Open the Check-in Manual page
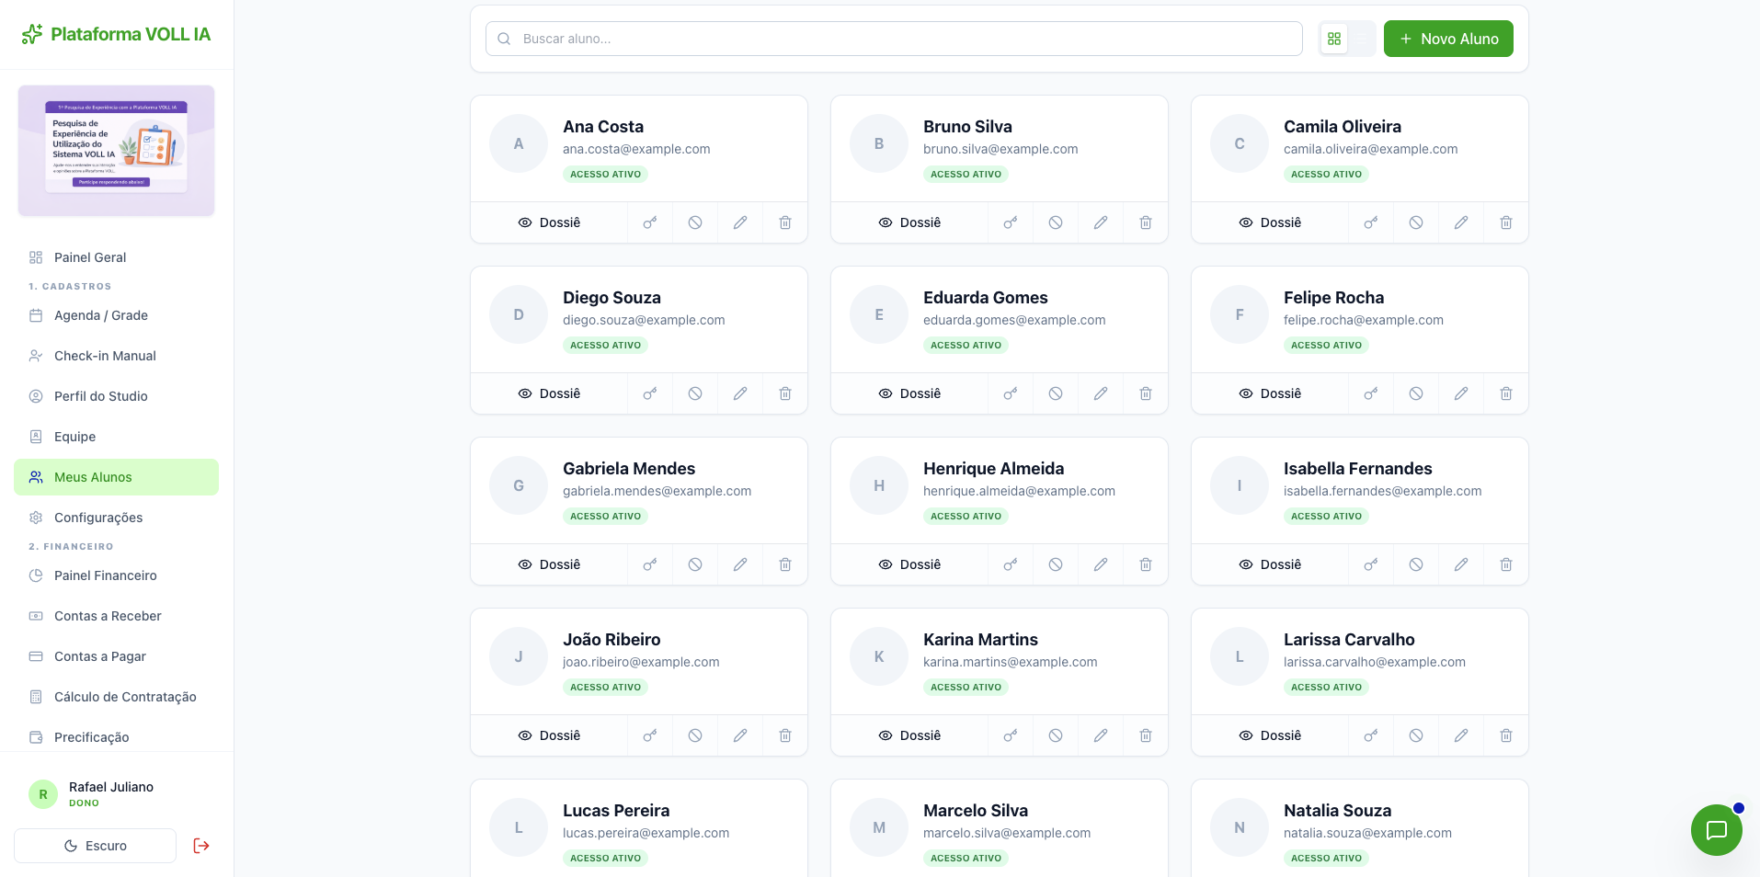The image size is (1760, 877). pos(105,356)
